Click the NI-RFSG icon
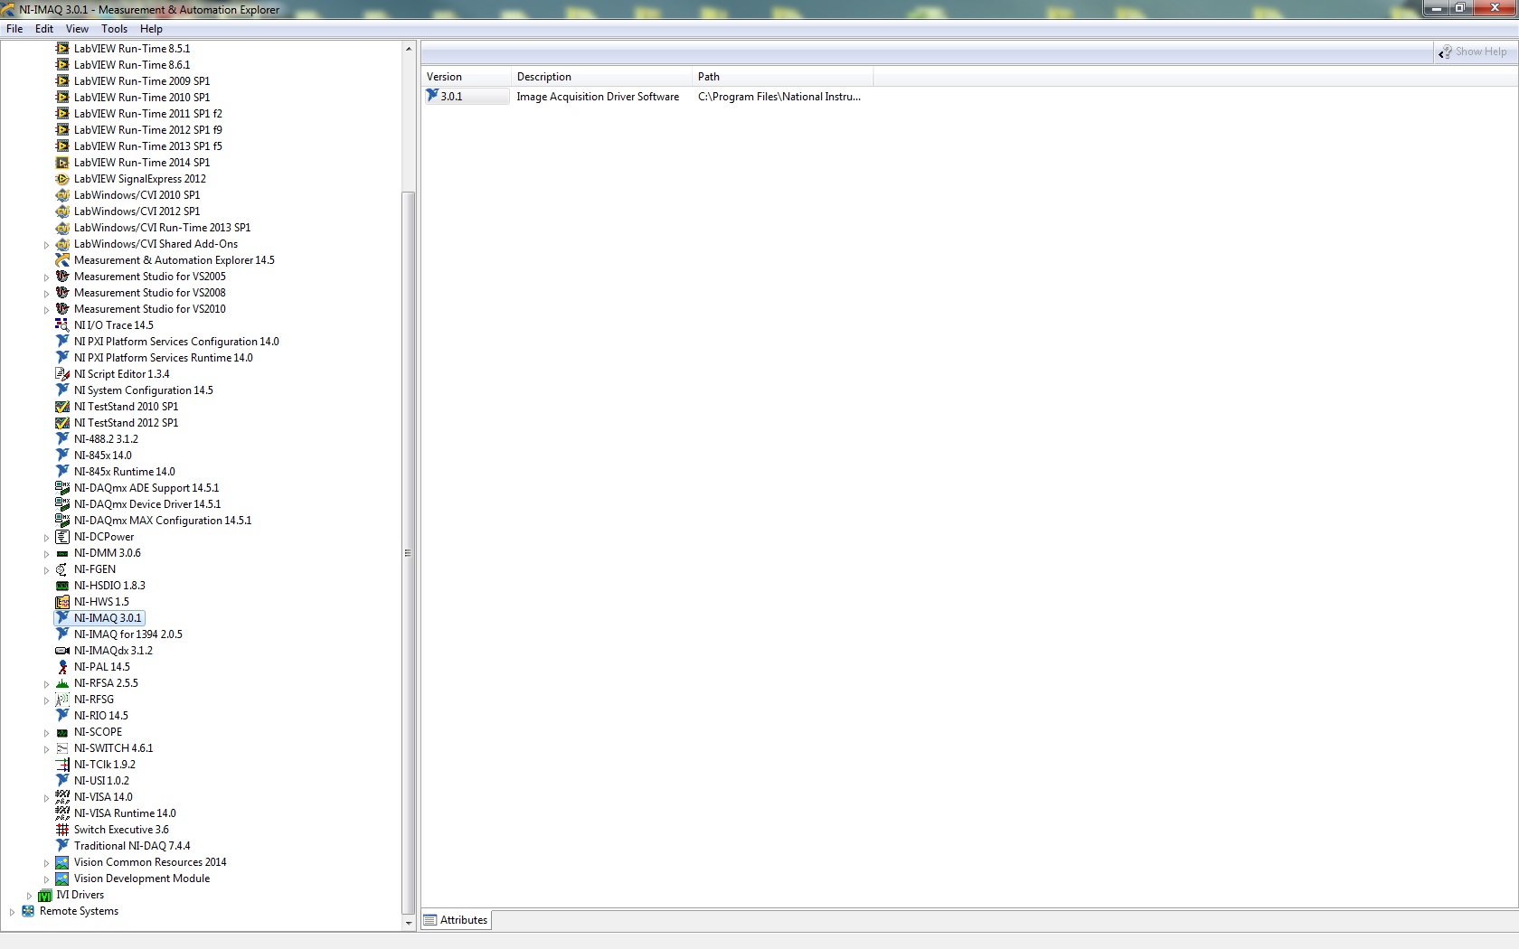Viewport: 1519px width, 949px height. pyautogui.click(x=62, y=700)
